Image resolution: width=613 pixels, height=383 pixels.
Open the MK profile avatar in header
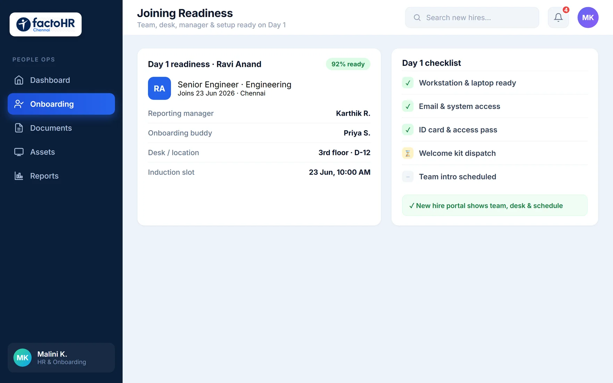point(588,17)
